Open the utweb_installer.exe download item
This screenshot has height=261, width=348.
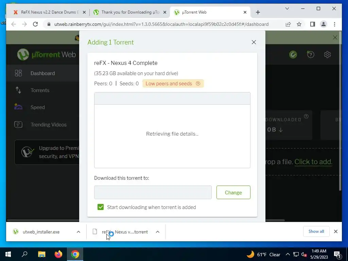[41, 232]
